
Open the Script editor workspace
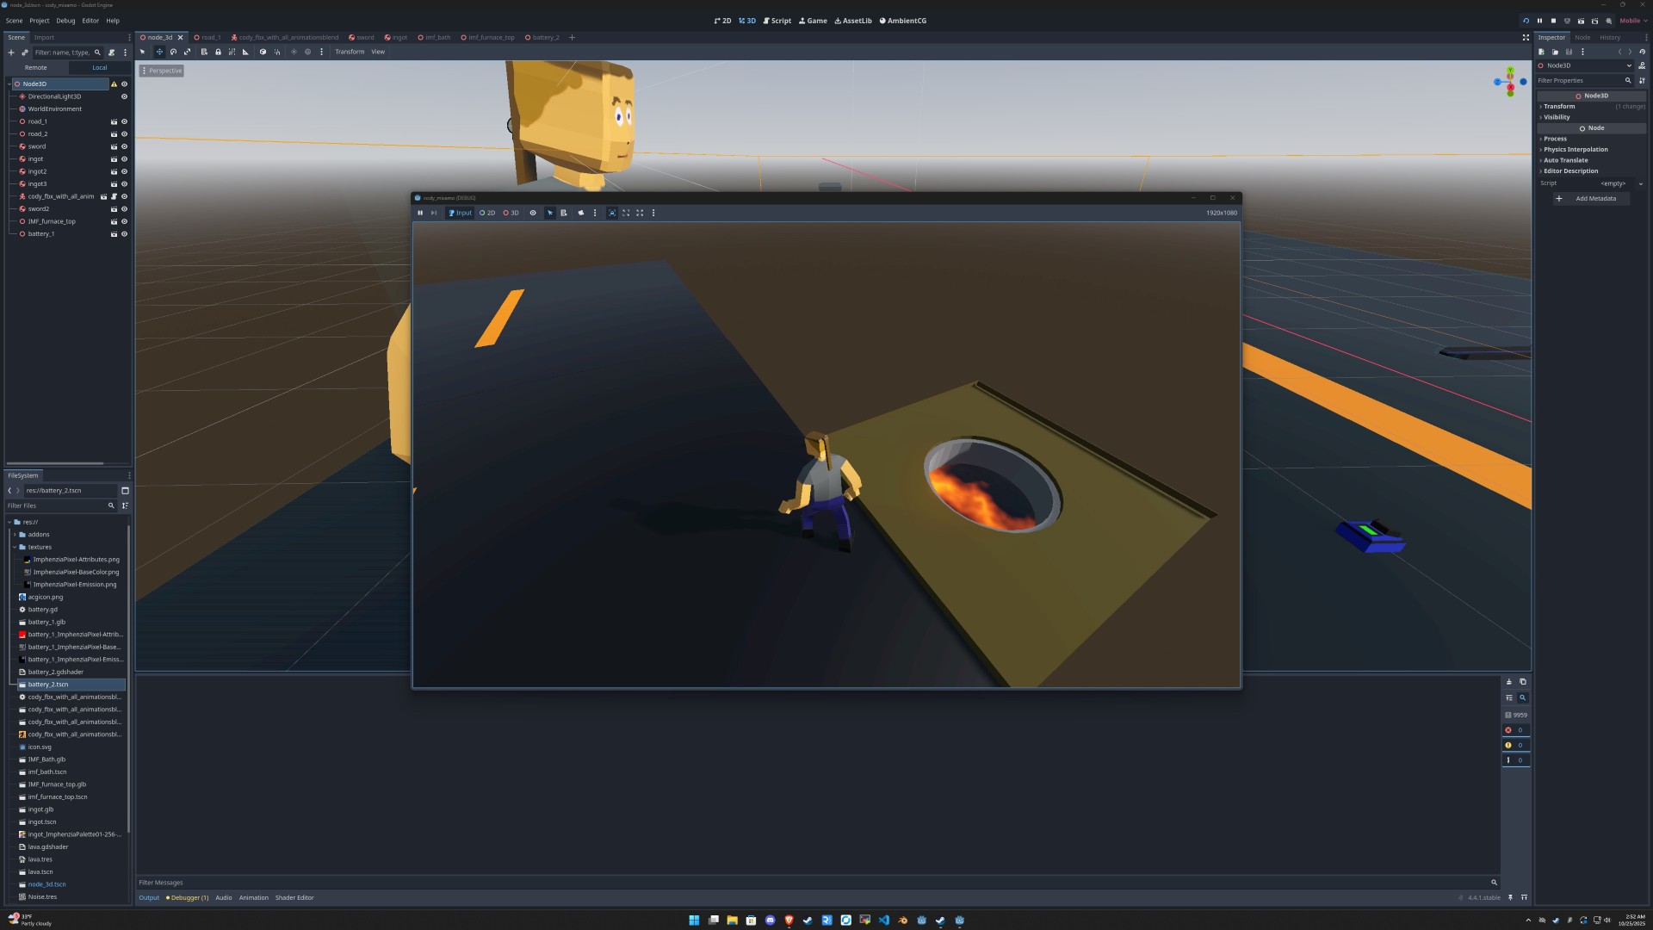click(x=777, y=20)
